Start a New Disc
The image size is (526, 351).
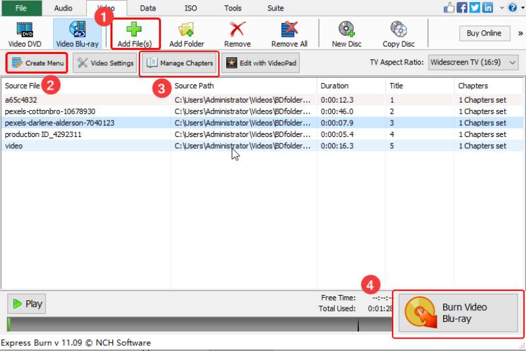click(347, 34)
